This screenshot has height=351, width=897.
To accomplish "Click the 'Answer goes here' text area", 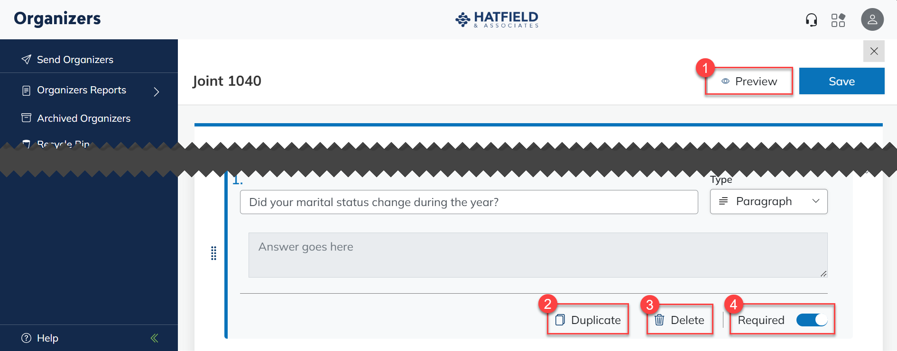I will pos(537,255).
